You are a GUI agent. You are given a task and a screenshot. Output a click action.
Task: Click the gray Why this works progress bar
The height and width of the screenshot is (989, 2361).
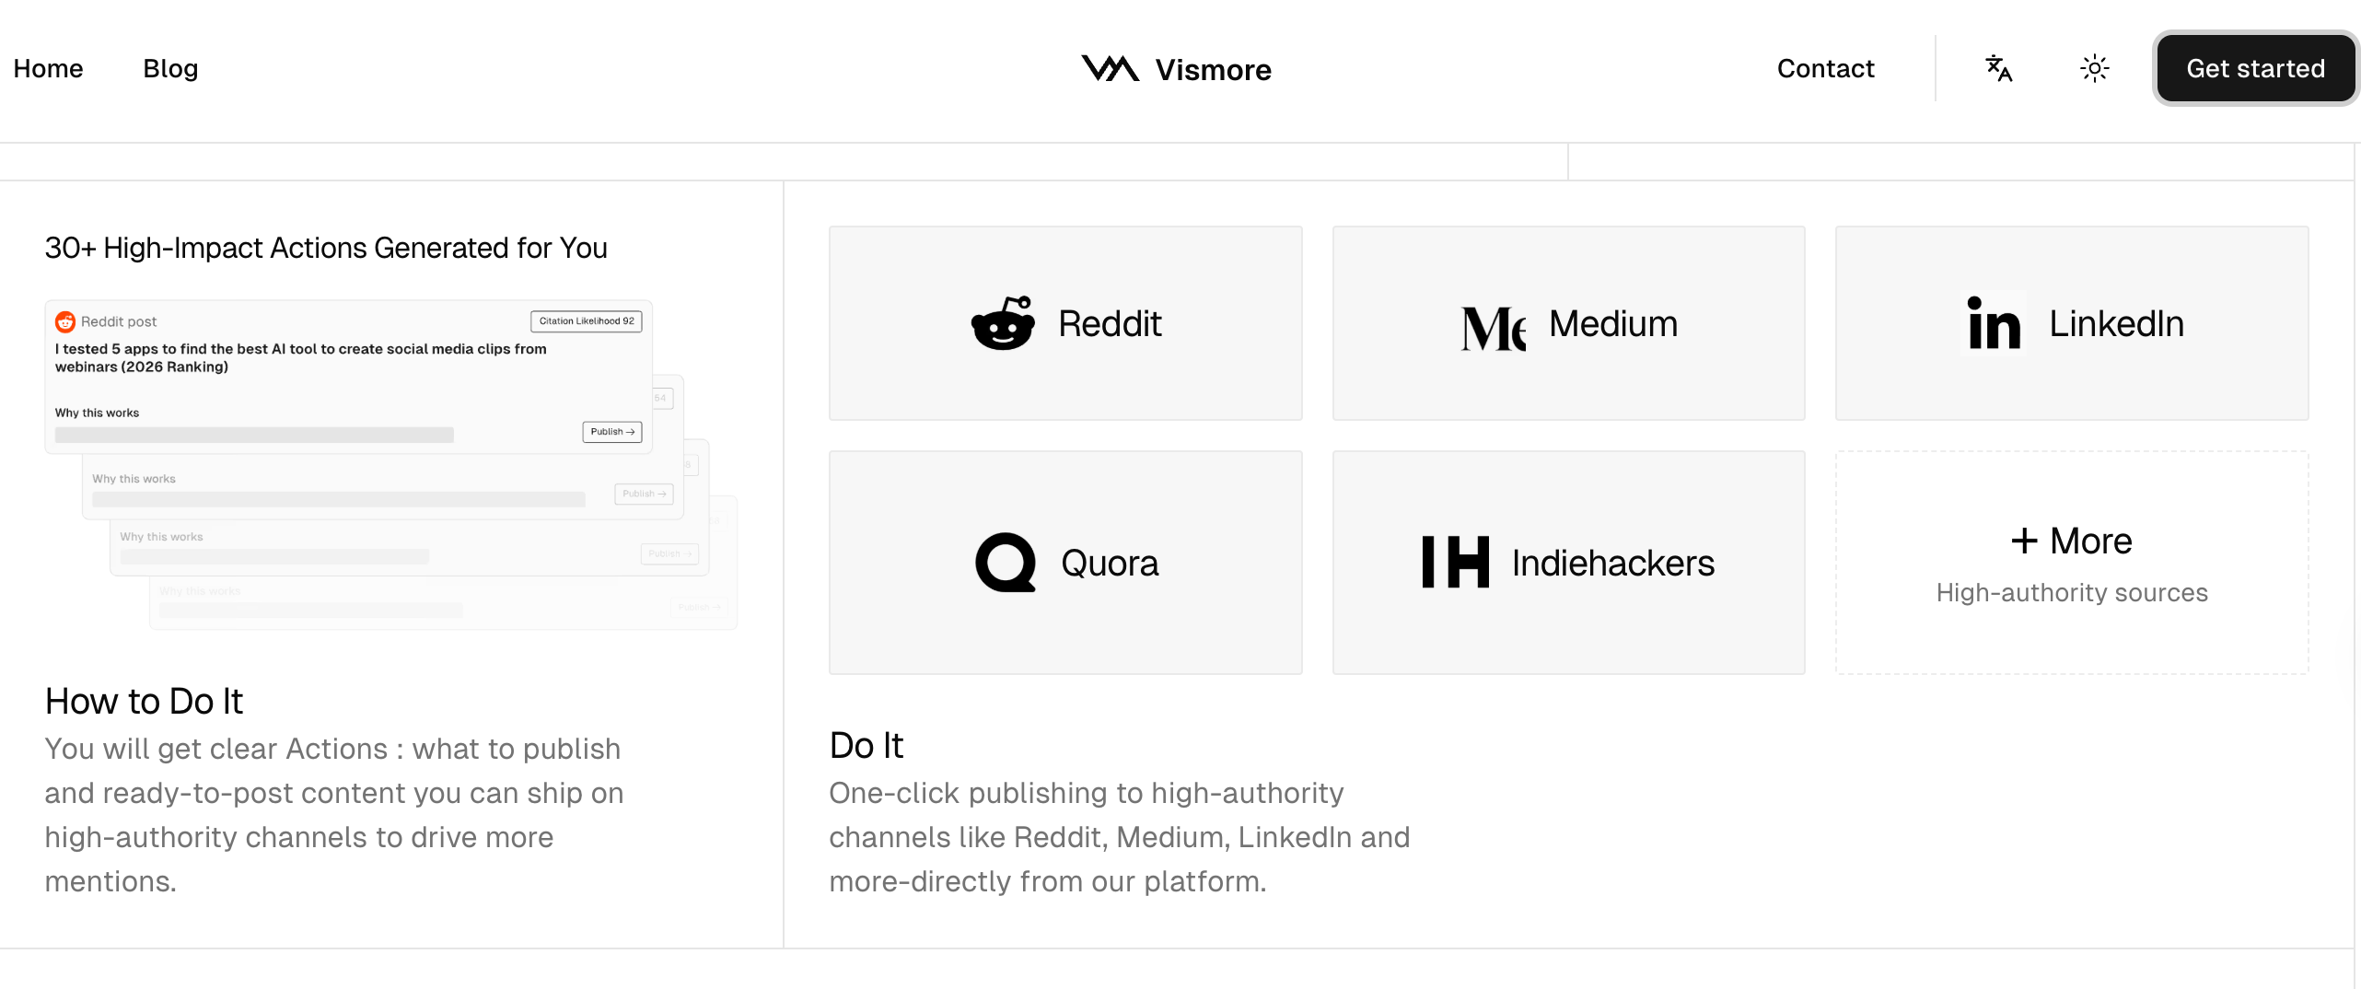click(254, 435)
